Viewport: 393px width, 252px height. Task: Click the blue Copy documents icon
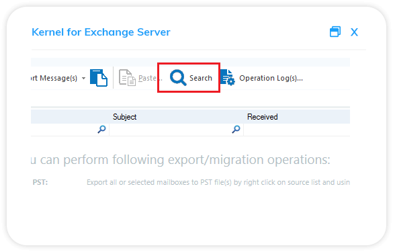pyautogui.click(x=99, y=78)
